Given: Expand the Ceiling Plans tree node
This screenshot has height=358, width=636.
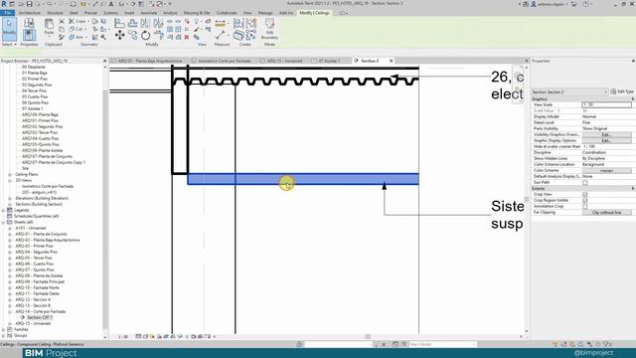Looking at the screenshot, I should 10,175.
